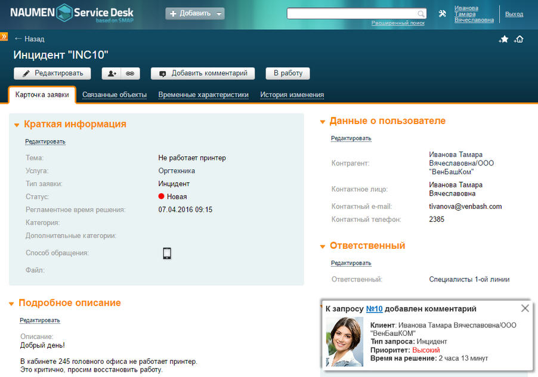Click the magnifier icon in search box
Viewport: 538px width, 377px height.
click(x=421, y=14)
